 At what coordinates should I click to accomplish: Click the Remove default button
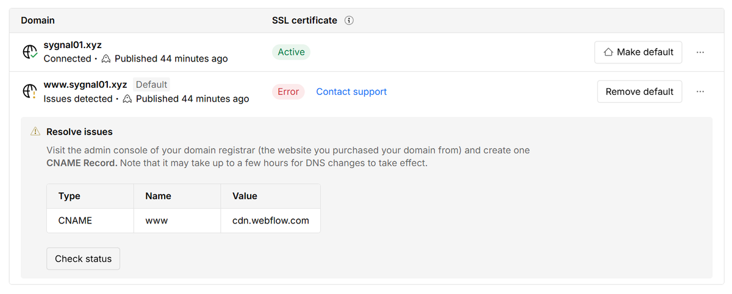(639, 92)
